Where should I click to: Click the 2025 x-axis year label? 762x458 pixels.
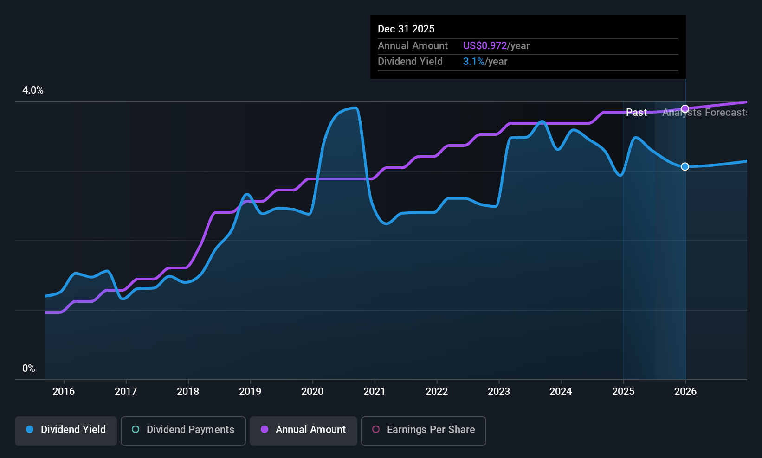click(x=623, y=391)
